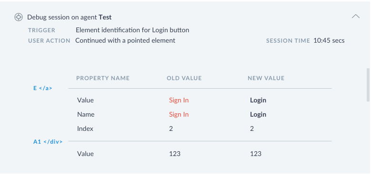Screen dimensions: 371x175
Task: Click the red Sign In old value for Name
Action: pos(179,114)
